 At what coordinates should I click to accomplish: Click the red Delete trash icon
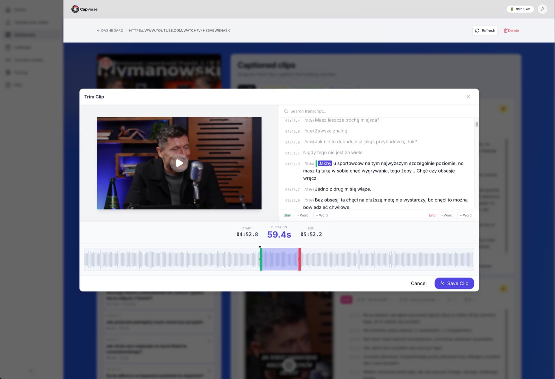(506, 30)
